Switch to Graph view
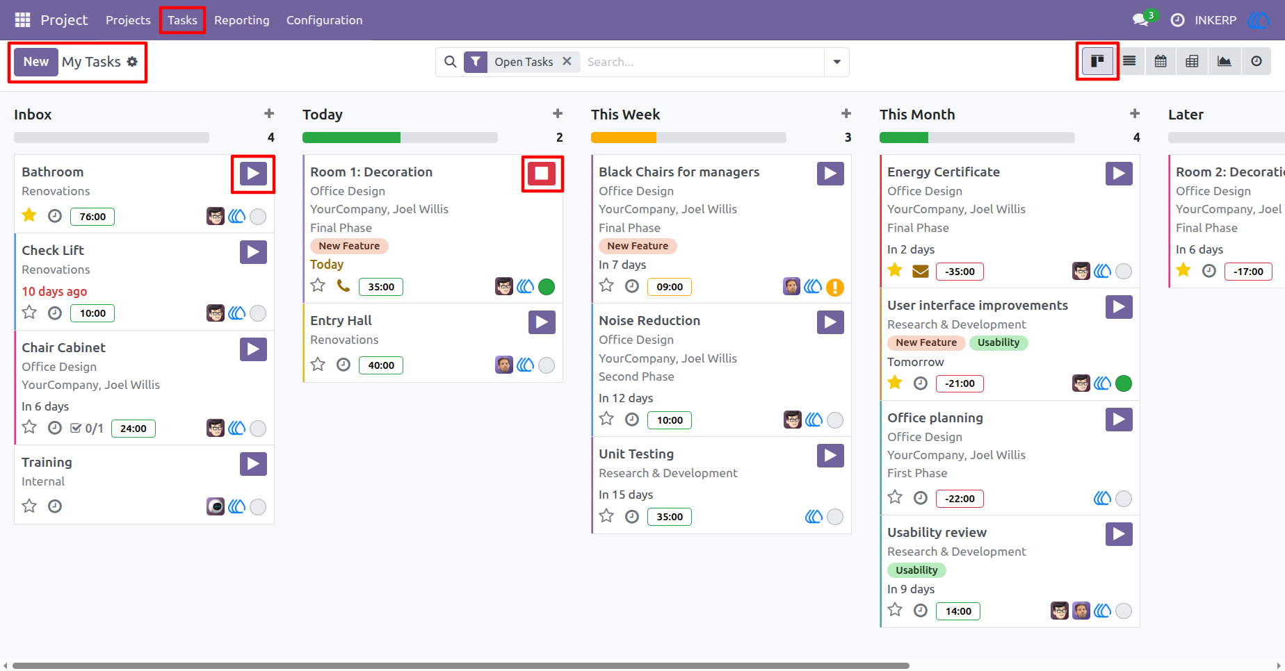 (1225, 61)
